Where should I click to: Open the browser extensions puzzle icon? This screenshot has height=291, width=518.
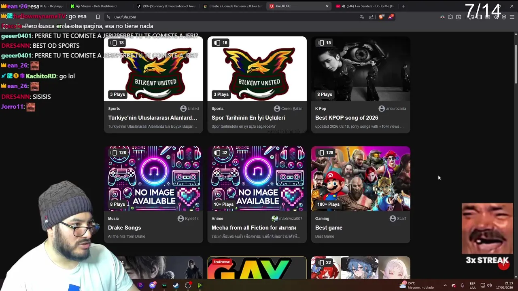point(450,17)
